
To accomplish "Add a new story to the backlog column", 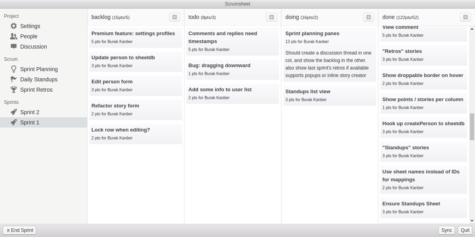I will 174,17.
